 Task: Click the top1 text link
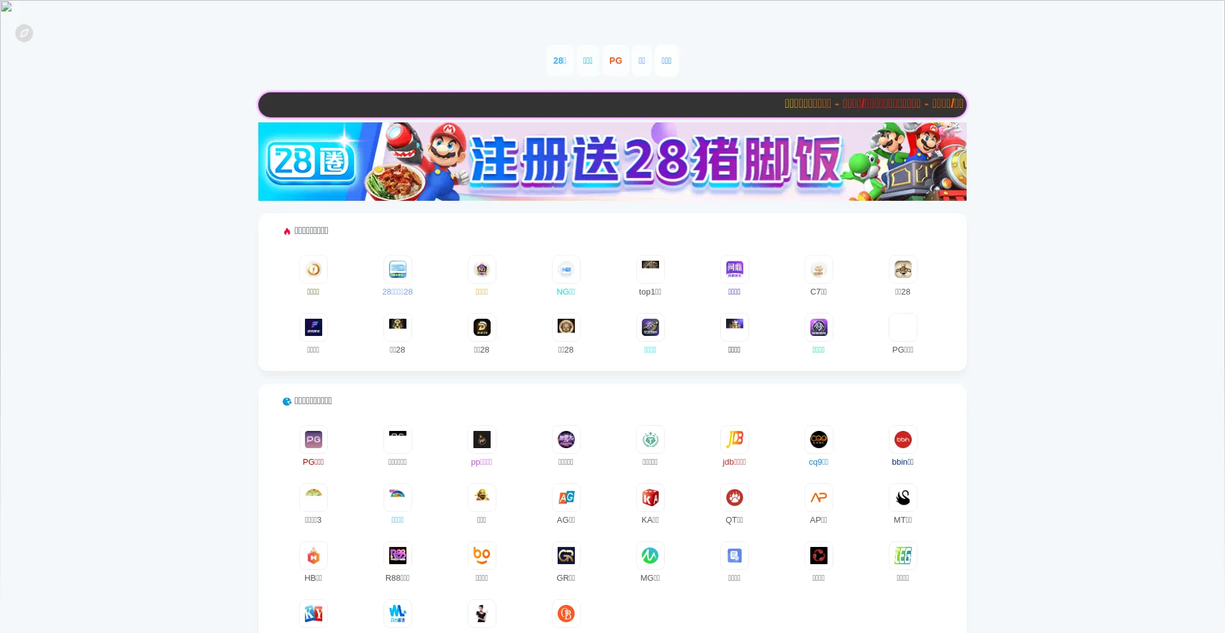(650, 292)
